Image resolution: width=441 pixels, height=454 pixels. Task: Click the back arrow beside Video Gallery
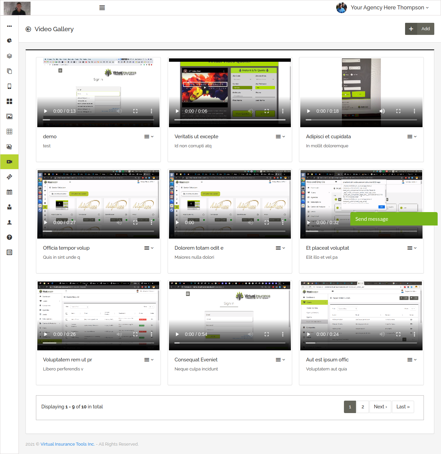click(28, 29)
